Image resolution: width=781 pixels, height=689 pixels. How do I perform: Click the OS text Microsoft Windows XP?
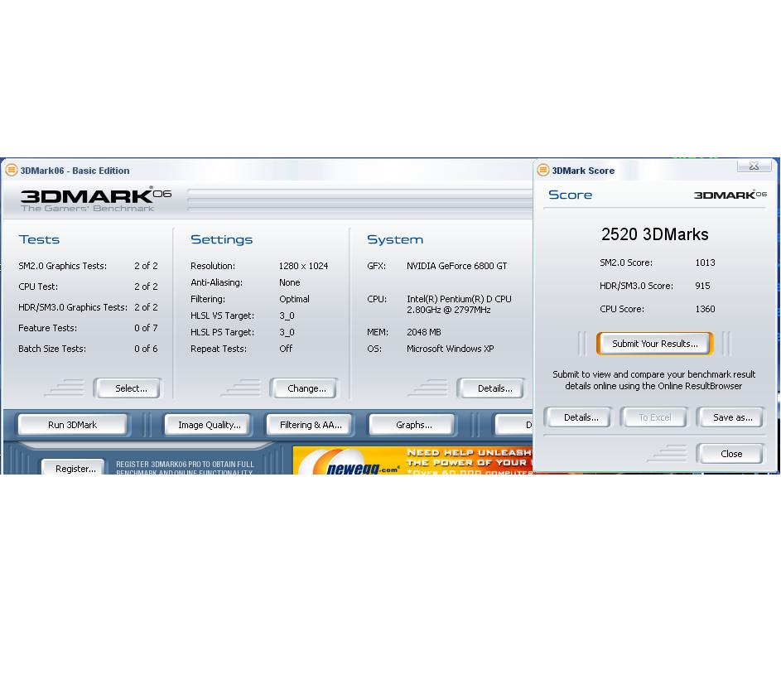point(450,349)
